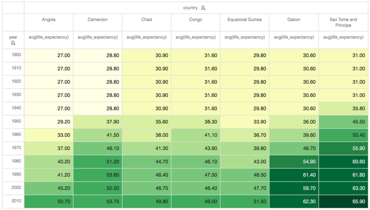Click the country sort icon
The height and width of the screenshot is (210, 370).
(x=204, y=8)
